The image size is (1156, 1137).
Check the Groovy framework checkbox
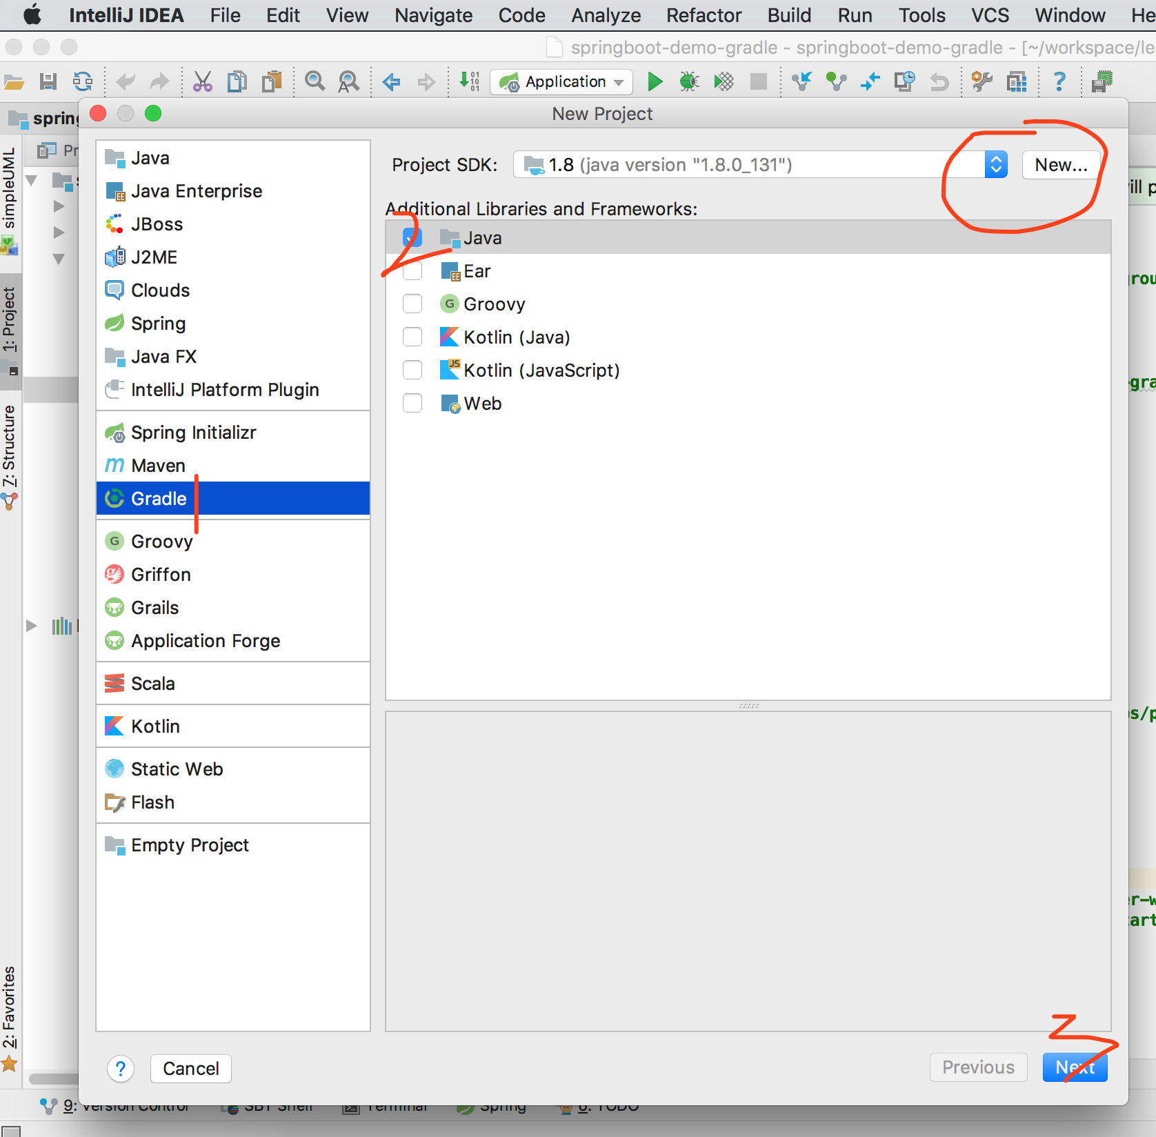(412, 304)
